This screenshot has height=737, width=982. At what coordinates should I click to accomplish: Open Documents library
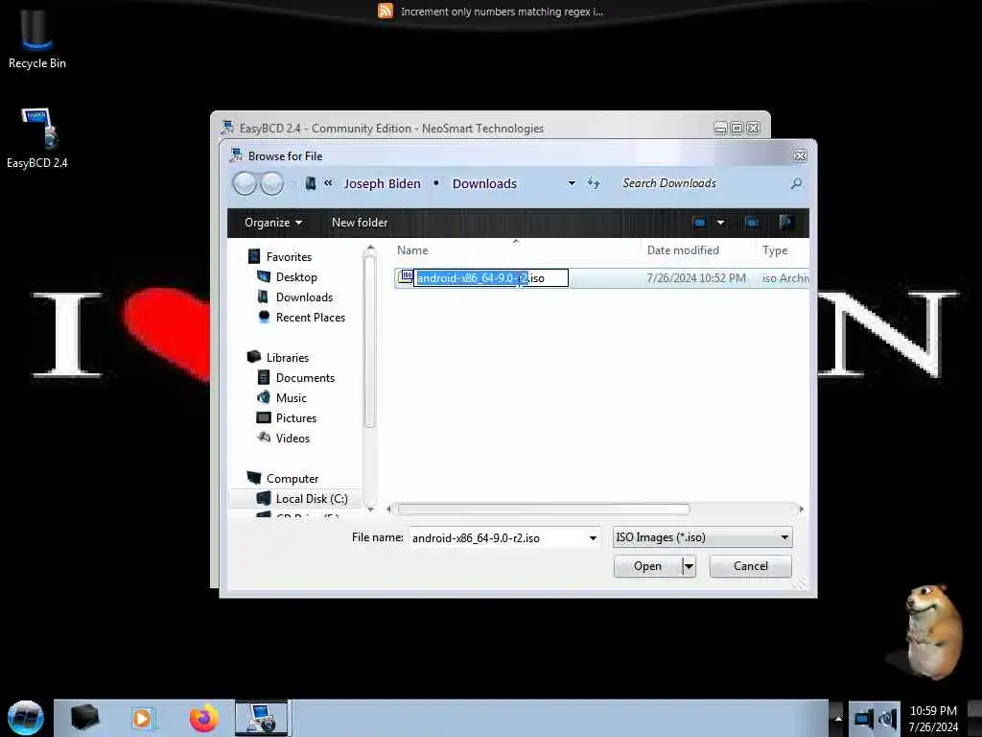(x=305, y=378)
